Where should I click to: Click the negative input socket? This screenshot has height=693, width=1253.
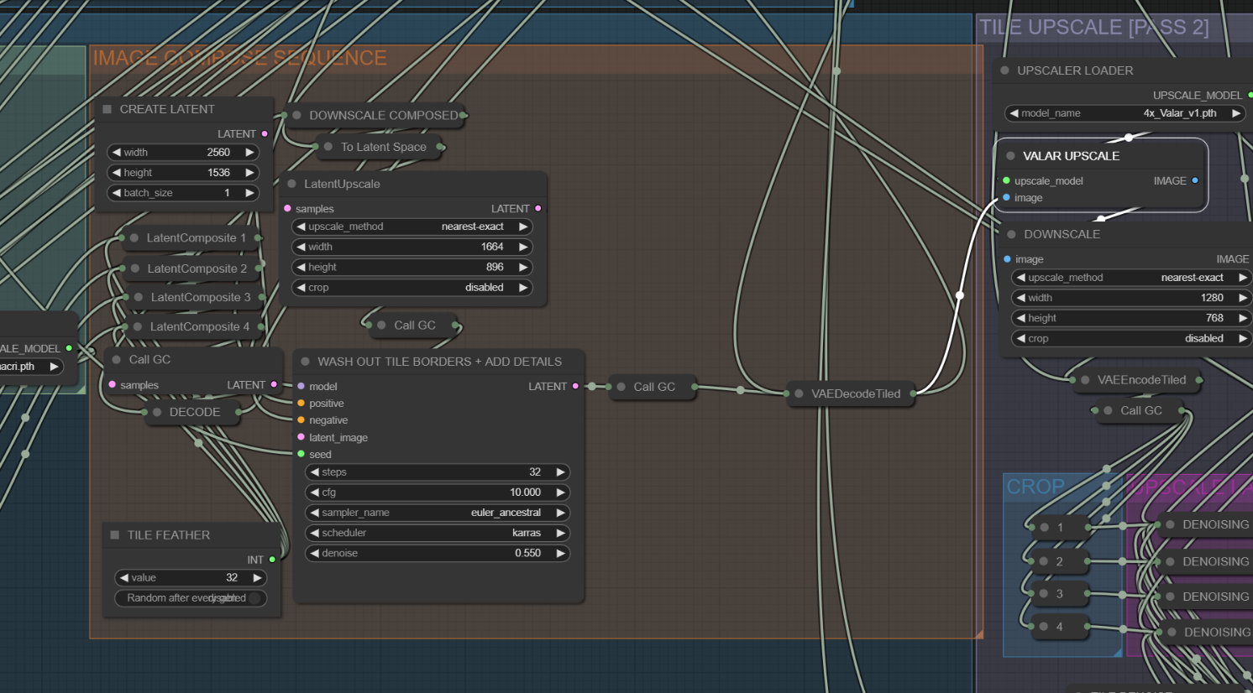tap(301, 420)
